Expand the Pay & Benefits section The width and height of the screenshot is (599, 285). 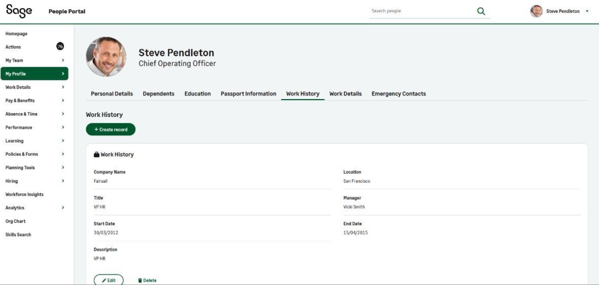[63, 100]
